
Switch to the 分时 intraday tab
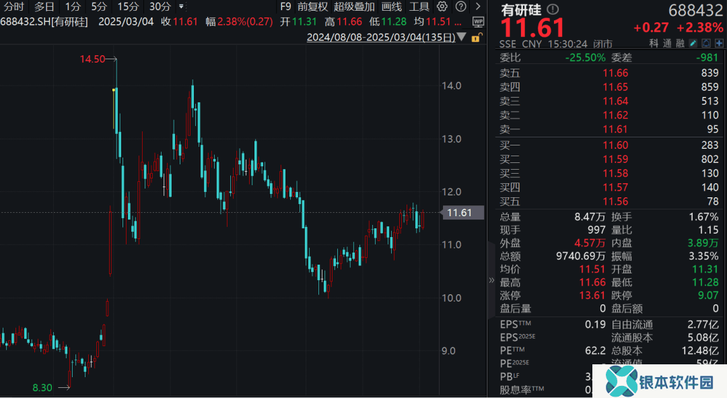[x=13, y=7]
